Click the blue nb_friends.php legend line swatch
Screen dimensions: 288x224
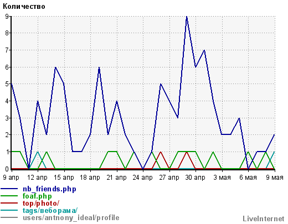point(9,189)
